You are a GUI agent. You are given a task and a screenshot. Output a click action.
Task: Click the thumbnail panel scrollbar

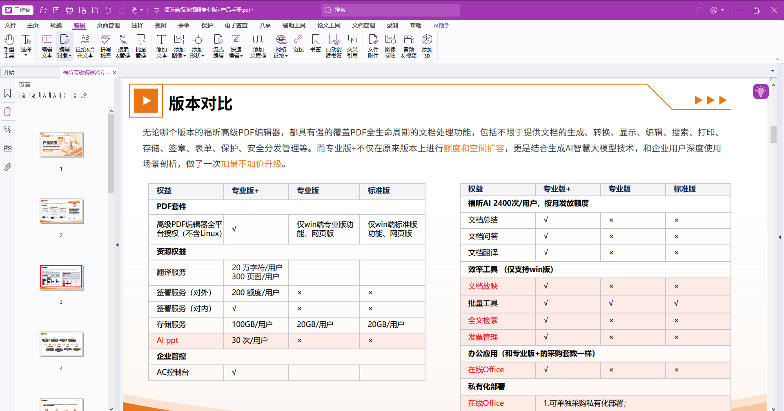coord(111,153)
